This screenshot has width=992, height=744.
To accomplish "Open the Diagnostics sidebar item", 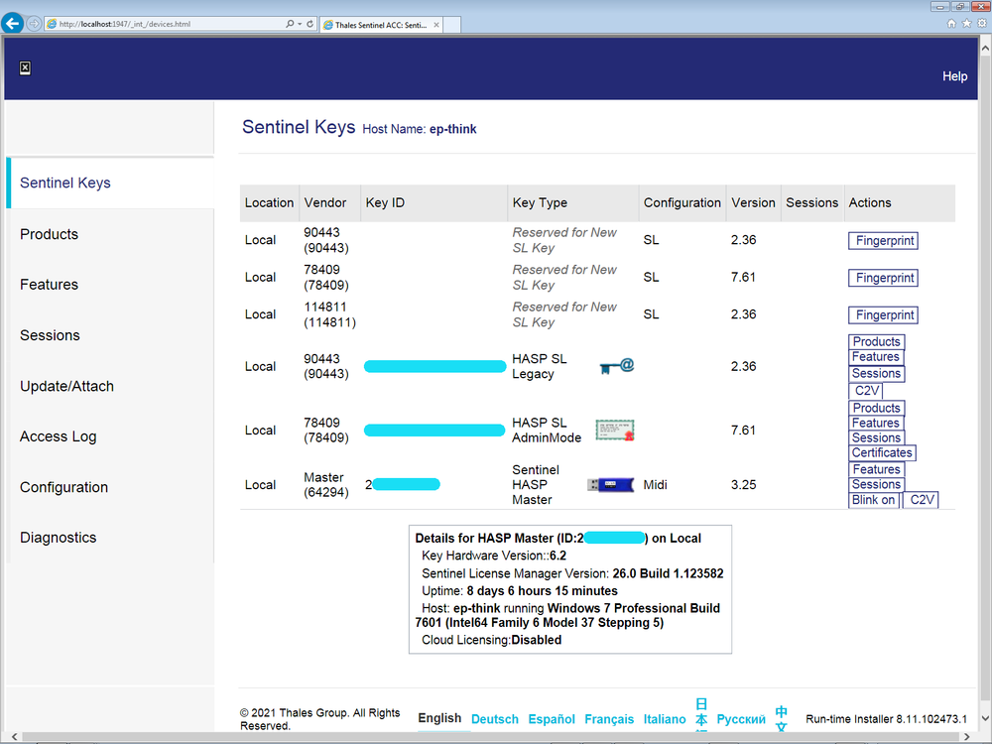I will pos(58,538).
